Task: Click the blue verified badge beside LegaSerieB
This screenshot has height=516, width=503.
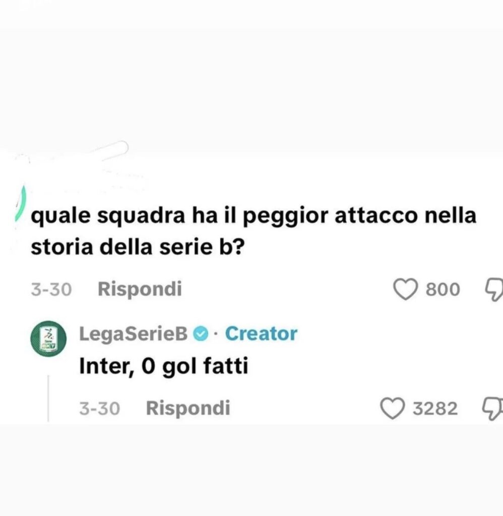Action: tap(201, 334)
